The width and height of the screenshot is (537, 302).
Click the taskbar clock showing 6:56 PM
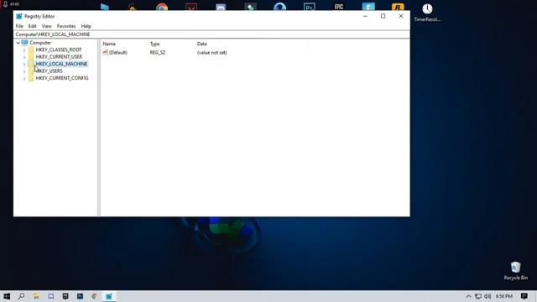[x=503, y=296]
